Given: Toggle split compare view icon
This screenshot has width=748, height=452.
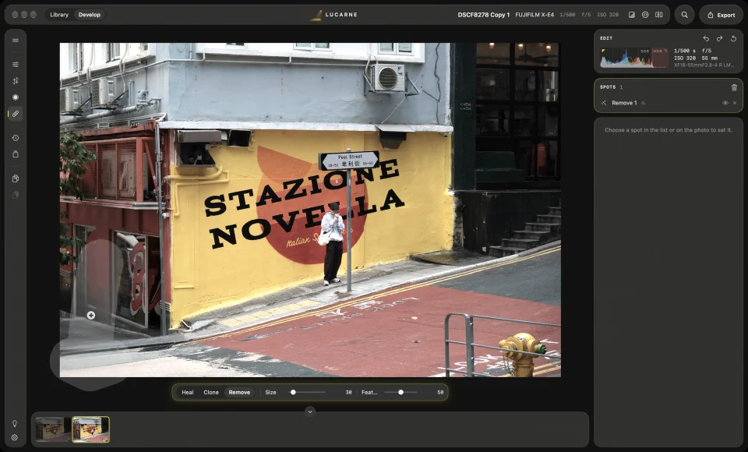Looking at the screenshot, I should click(x=659, y=15).
